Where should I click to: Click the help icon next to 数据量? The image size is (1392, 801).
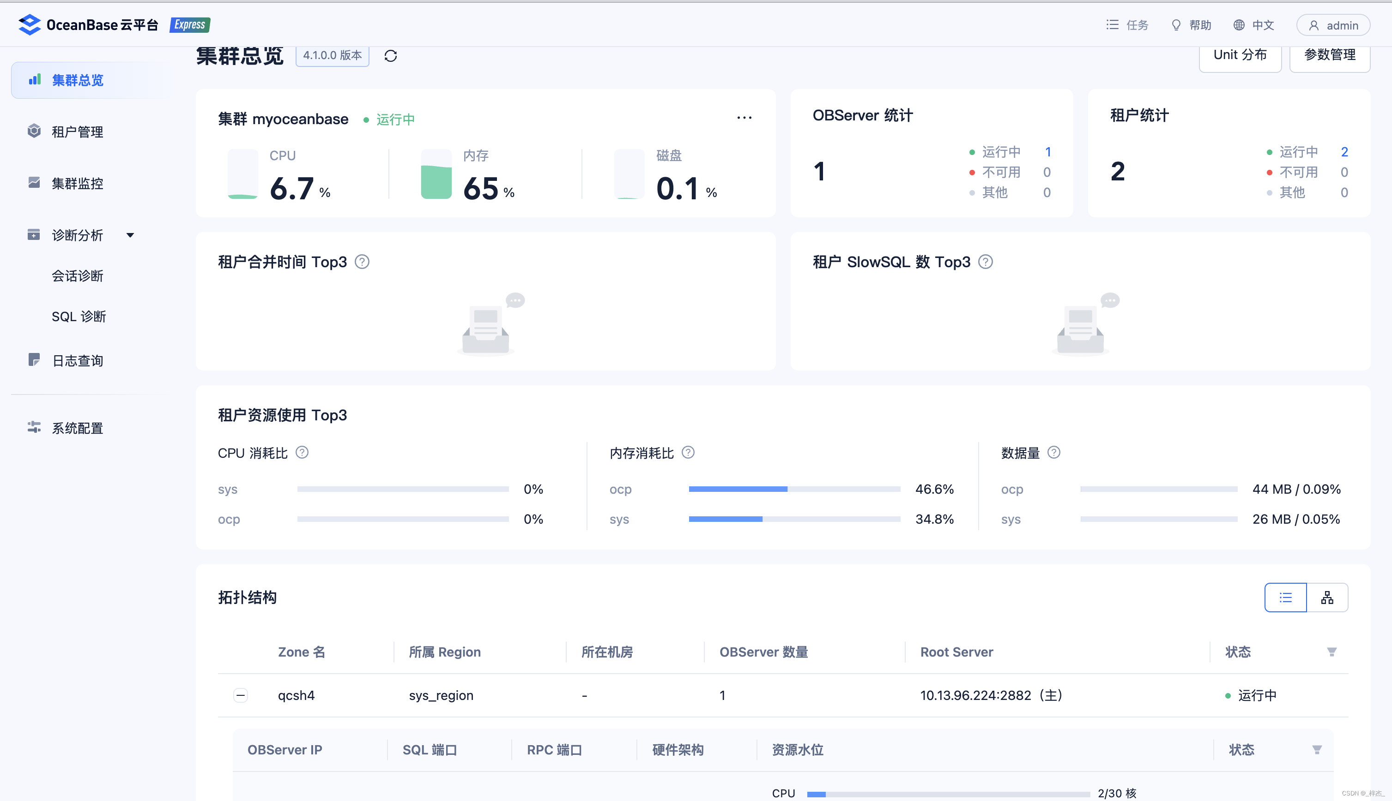coord(1054,453)
